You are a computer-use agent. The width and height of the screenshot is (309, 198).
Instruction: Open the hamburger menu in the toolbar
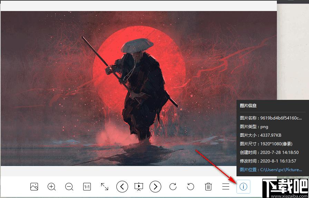[x=226, y=187]
